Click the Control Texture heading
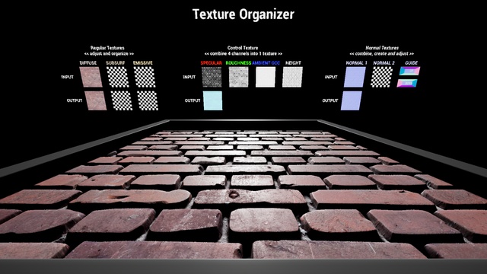This screenshot has height=274, width=487. pyautogui.click(x=243, y=48)
